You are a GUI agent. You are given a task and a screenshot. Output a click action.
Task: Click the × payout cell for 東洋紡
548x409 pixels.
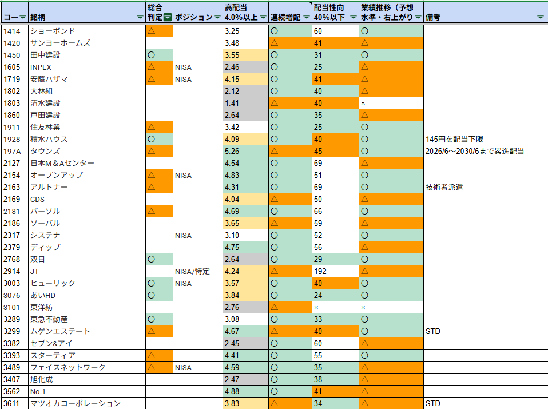(336, 307)
